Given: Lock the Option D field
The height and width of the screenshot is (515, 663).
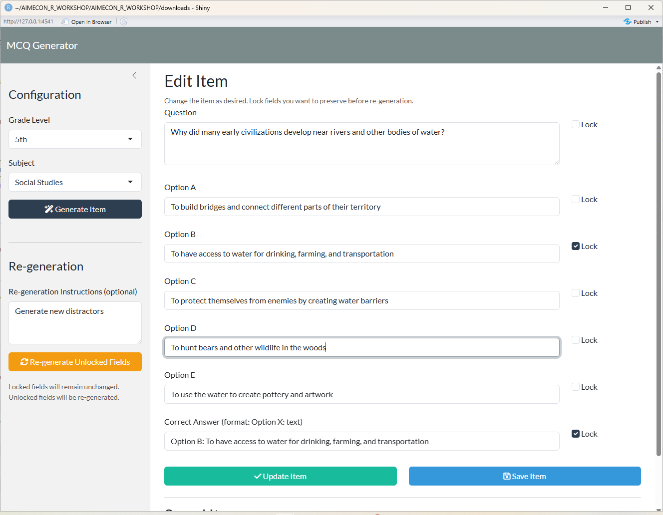Looking at the screenshot, I should 576,340.
